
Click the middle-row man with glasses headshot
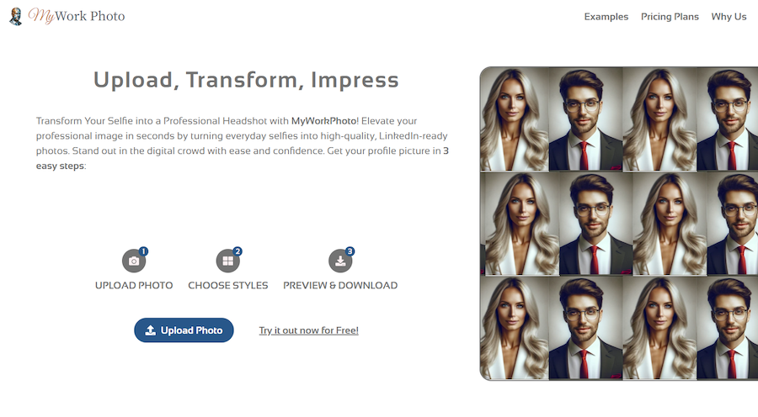click(x=595, y=224)
